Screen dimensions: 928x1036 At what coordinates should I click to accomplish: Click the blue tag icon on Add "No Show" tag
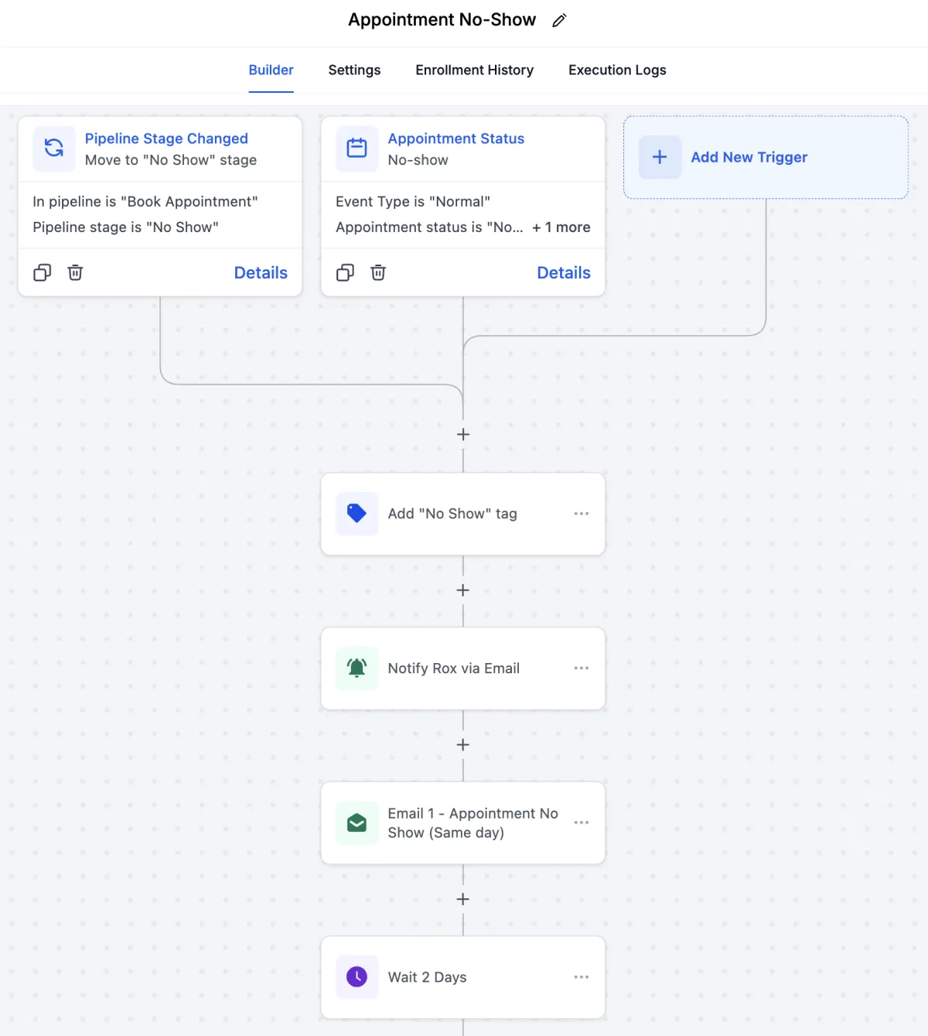(357, 514)
